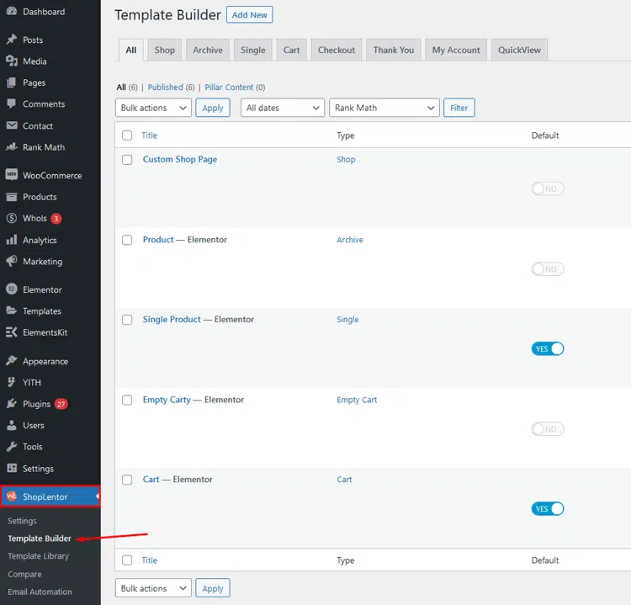
Task: Click the Add New button
Action: (250, 15)
